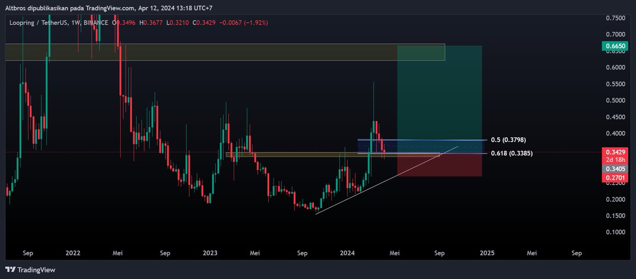
Task: Click the 2025 label on time axis
Action: (487, 253)
